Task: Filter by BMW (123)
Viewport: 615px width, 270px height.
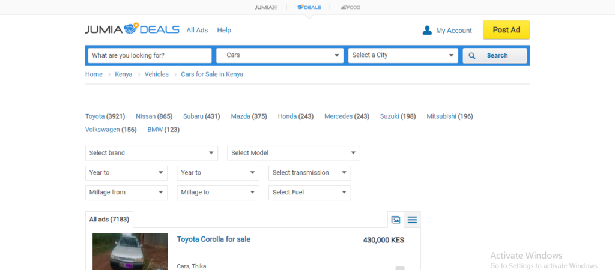Action: [163, 130]
